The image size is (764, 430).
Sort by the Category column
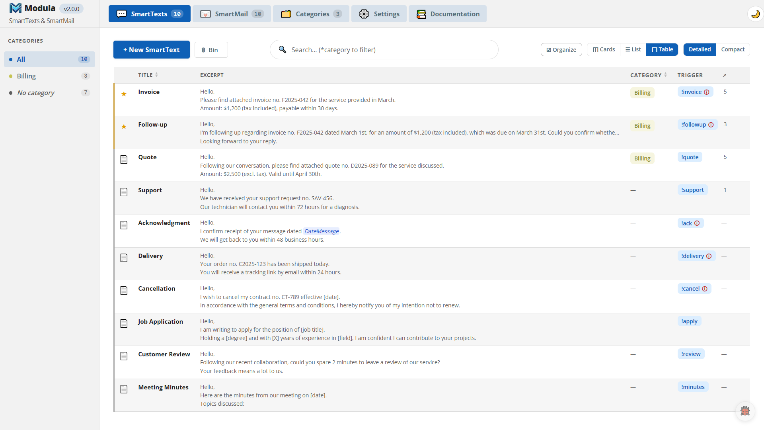point(649,75)
